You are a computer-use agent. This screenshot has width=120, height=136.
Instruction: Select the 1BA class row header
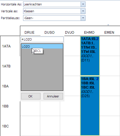5,86
